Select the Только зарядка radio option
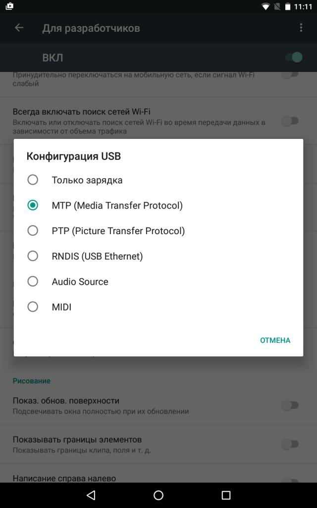 click(33, 180)
